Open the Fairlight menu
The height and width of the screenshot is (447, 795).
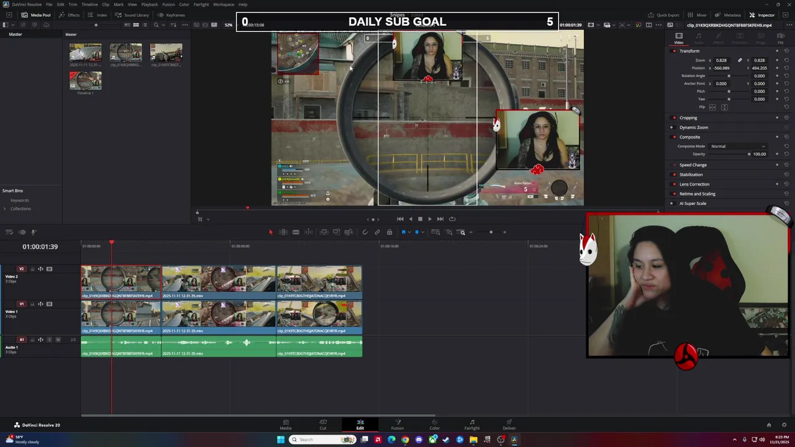coord(201,4)
